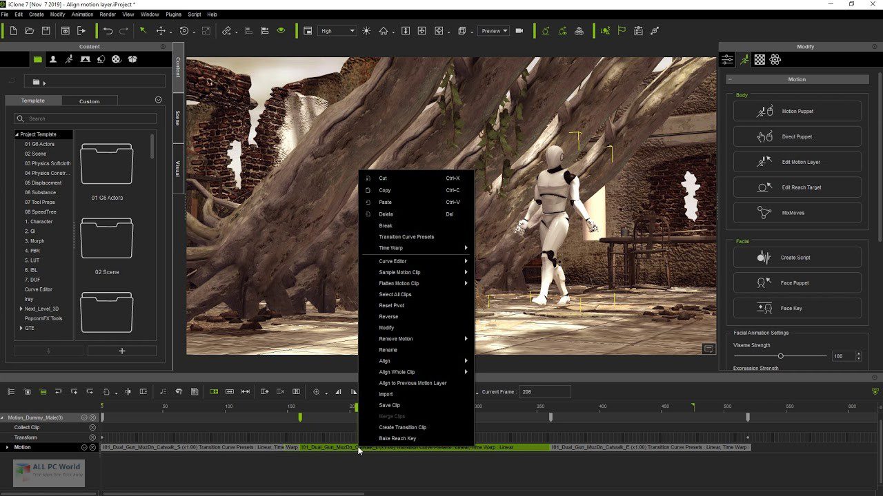The height and width of the screenshot is (496, 883).
Task: Toggle object visibility with the eye icon
Action: tap(281, 30)
